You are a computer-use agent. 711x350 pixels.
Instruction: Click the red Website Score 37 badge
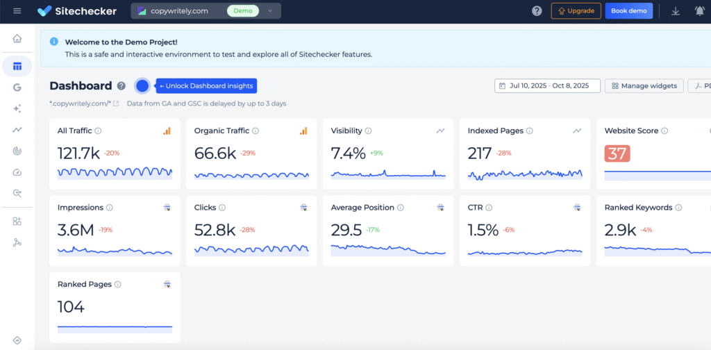pos(617,153)
